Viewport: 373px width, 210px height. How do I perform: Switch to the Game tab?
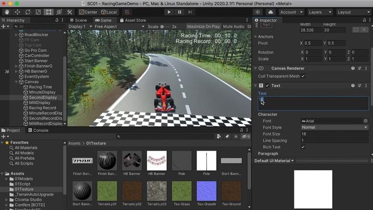(x=103, y=20)
